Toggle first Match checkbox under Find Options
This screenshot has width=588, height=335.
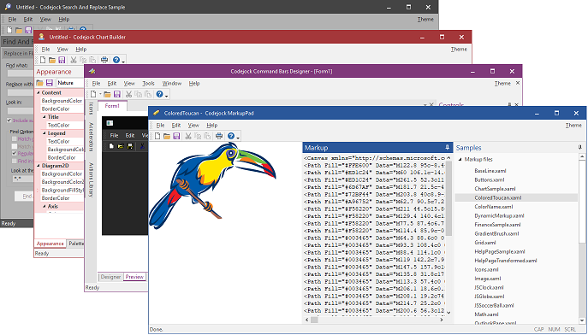coord(15,138)
